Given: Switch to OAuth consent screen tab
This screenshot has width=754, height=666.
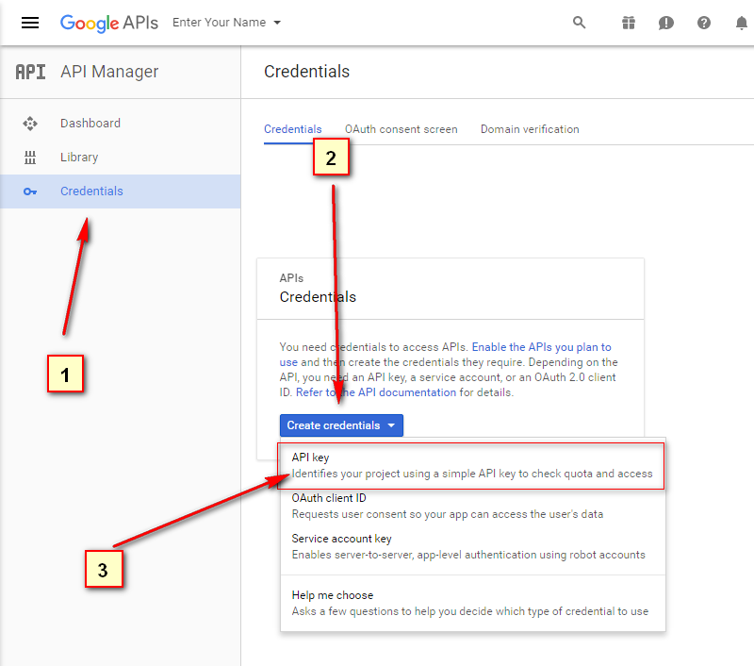Looking at the screenshot, I should tap(401, 129).
